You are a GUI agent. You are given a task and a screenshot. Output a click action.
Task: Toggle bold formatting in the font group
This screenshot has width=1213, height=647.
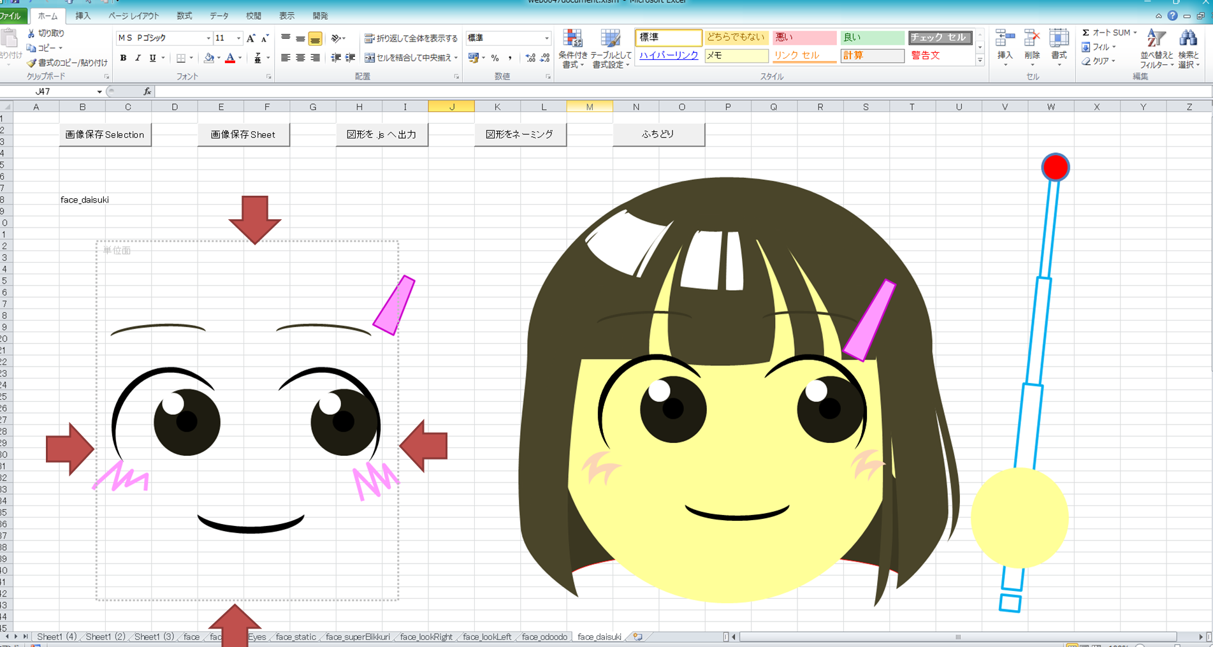pos(123,58)
